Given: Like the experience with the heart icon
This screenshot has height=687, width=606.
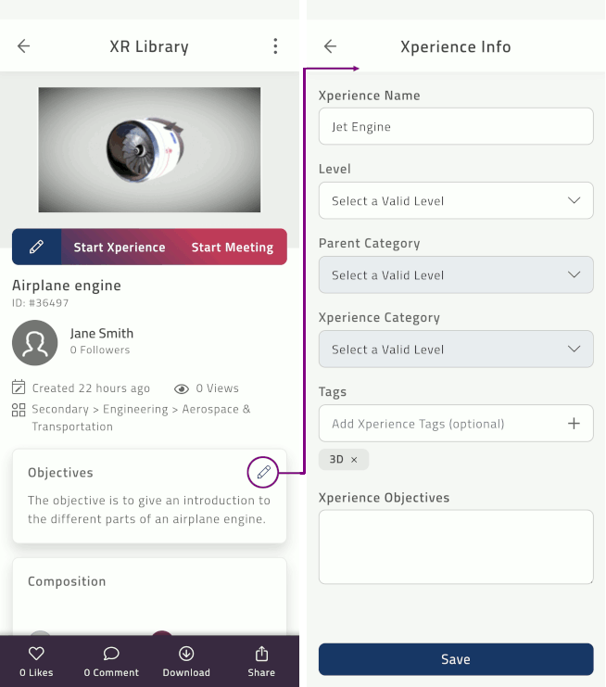Looking at the screenshot, I should coord(36,661).
